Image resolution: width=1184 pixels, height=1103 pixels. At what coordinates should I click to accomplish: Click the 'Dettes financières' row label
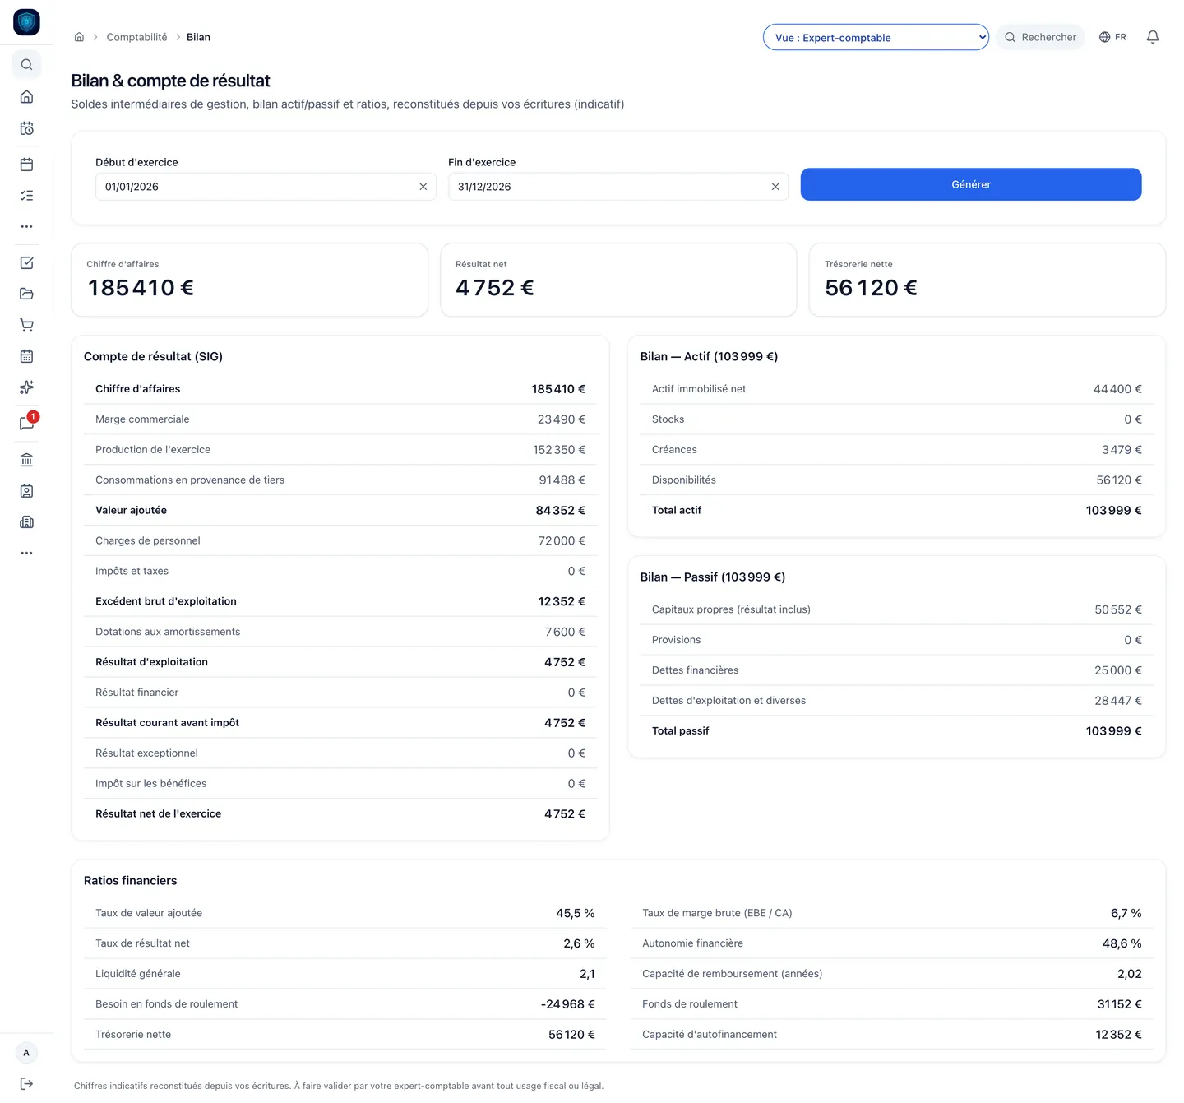coord(696,670)
